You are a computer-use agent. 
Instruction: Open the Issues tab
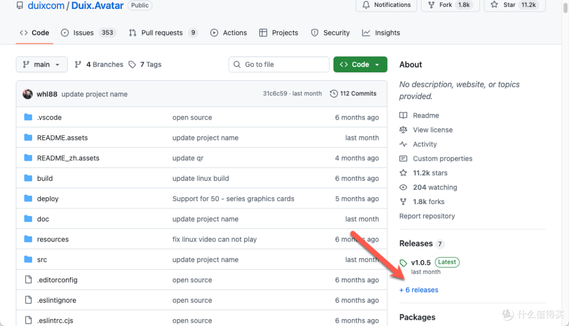(88, 33)
